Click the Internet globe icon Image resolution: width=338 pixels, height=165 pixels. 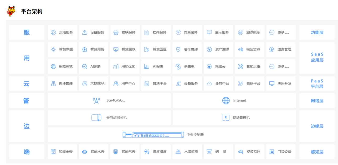226,100
